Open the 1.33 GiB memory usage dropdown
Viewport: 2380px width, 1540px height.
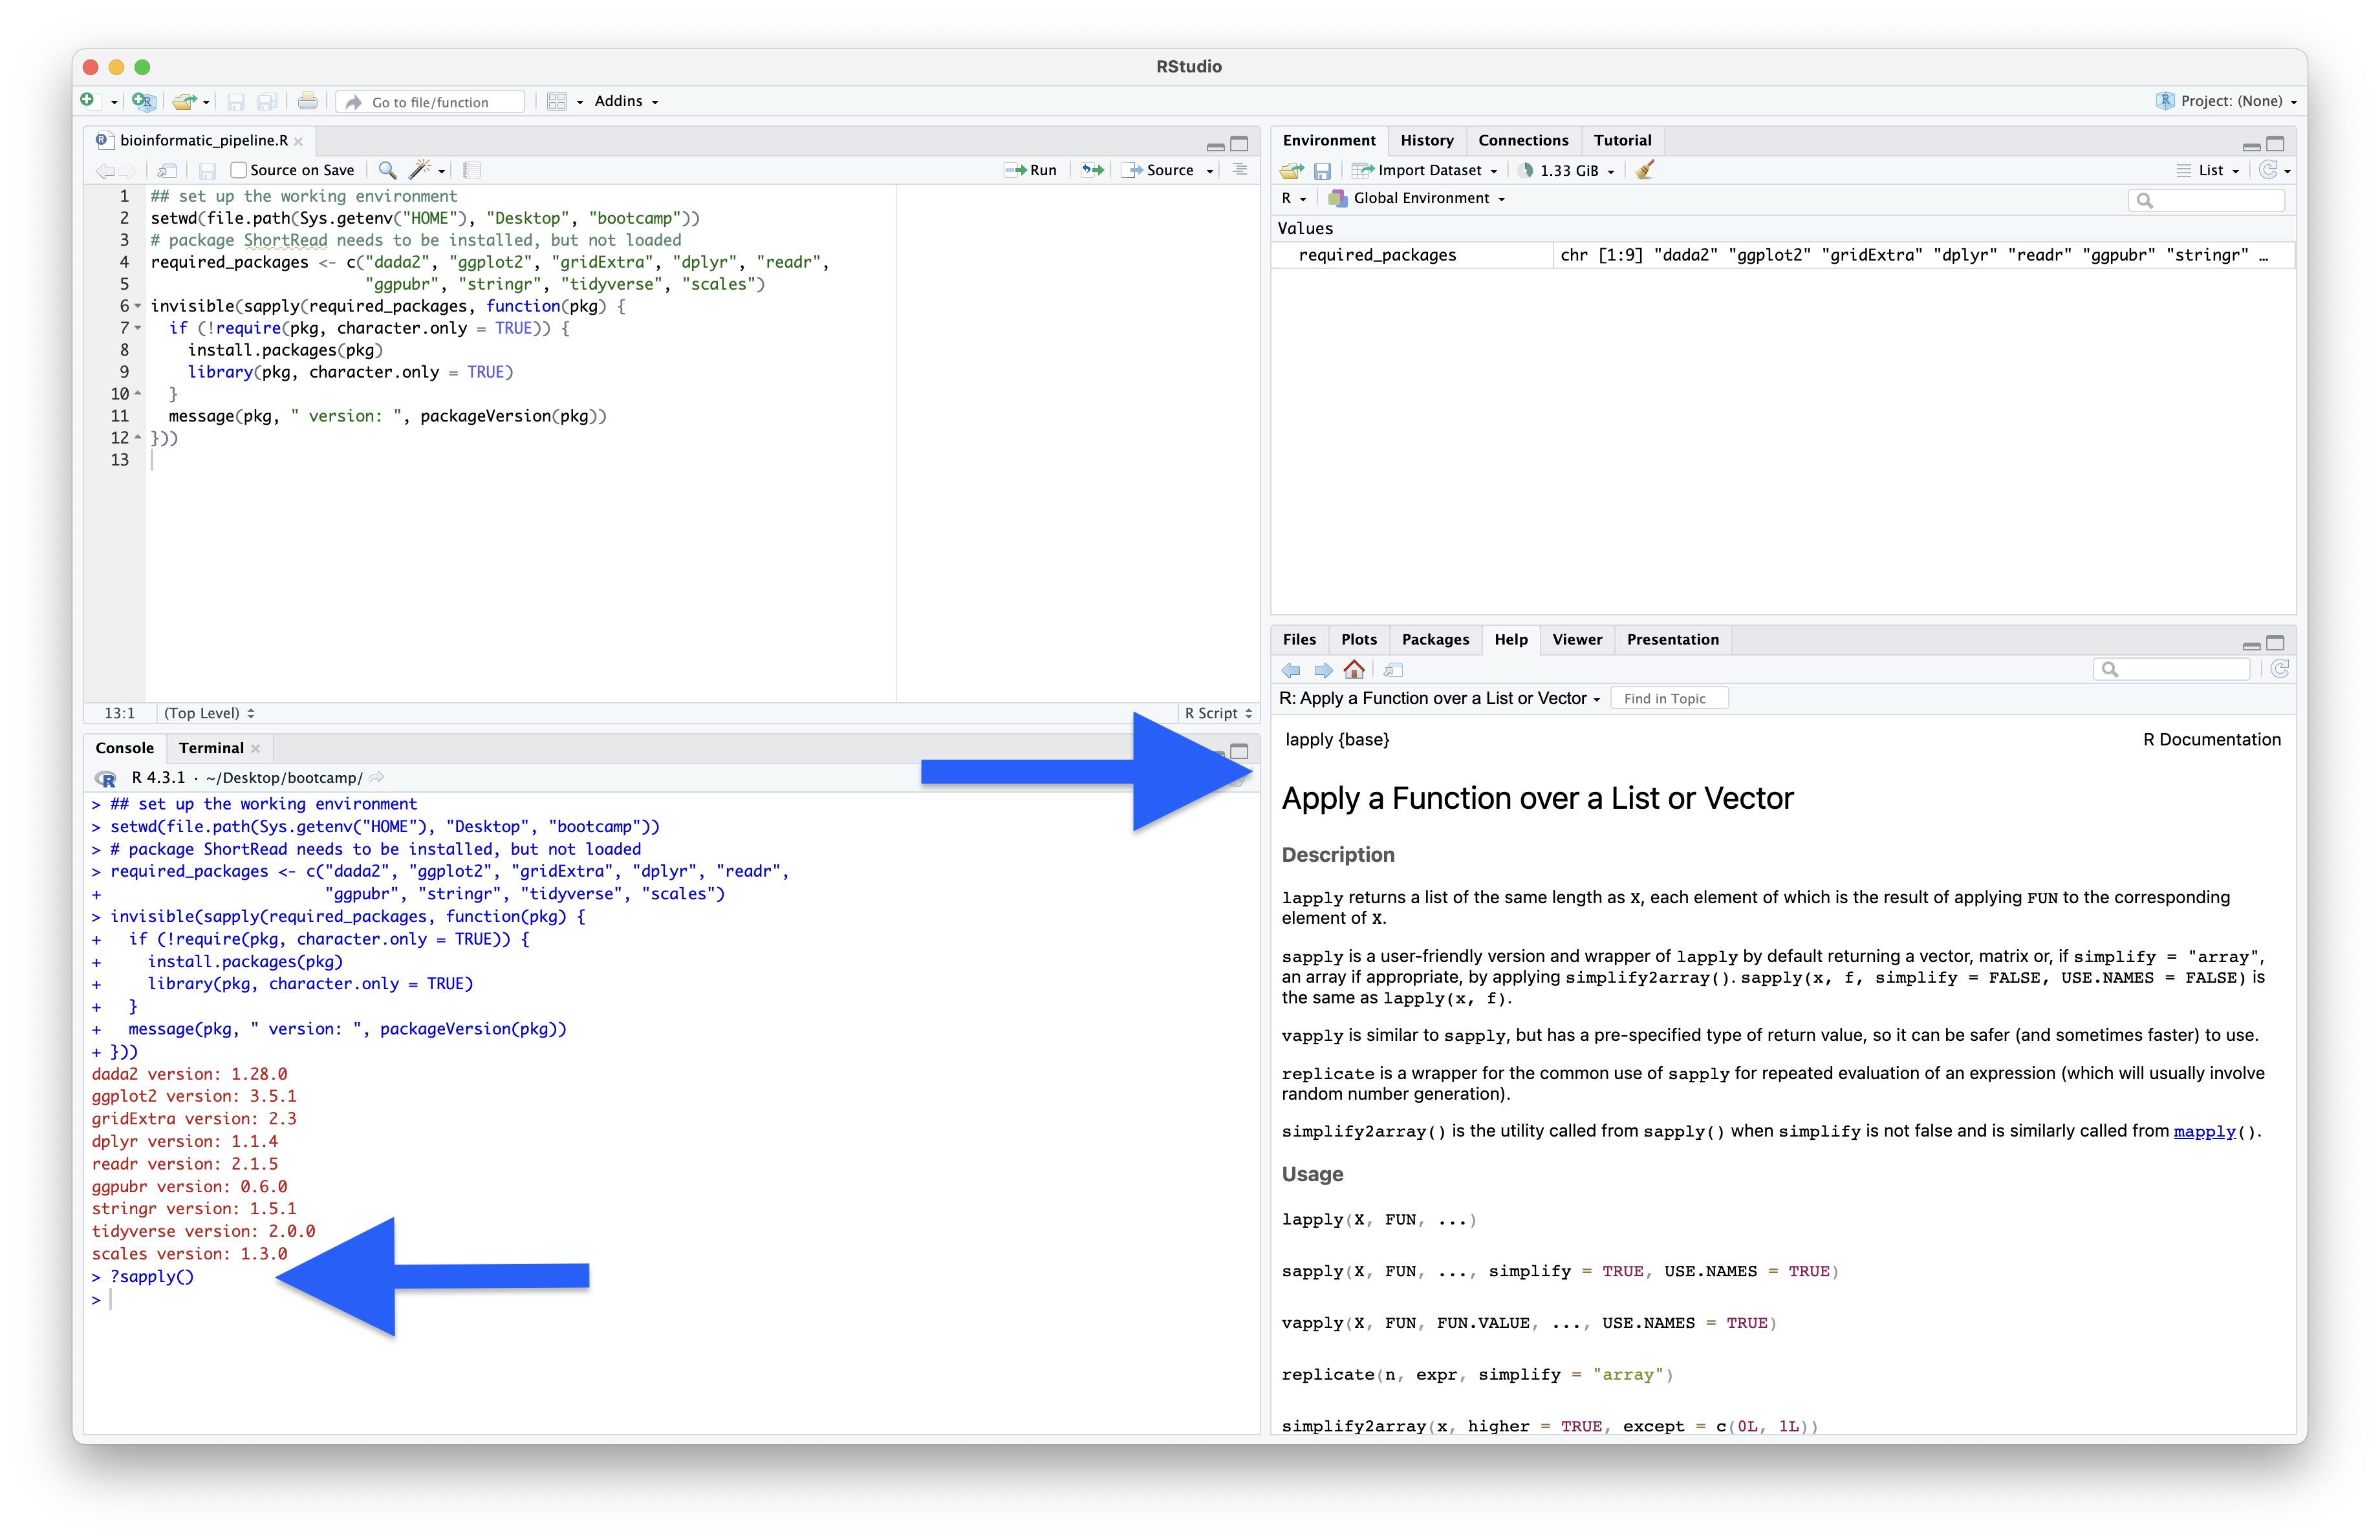(x=1567, y=170)
